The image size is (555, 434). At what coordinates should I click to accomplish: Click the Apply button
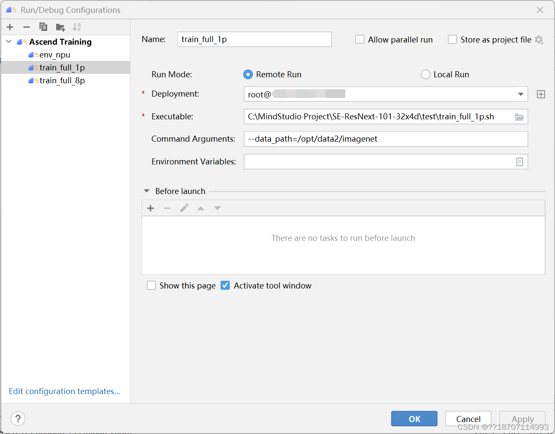tap(522, 419)
